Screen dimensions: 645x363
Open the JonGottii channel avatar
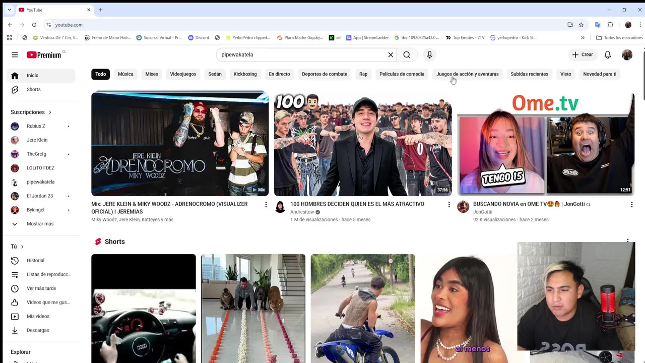click(x=463, y=207)
